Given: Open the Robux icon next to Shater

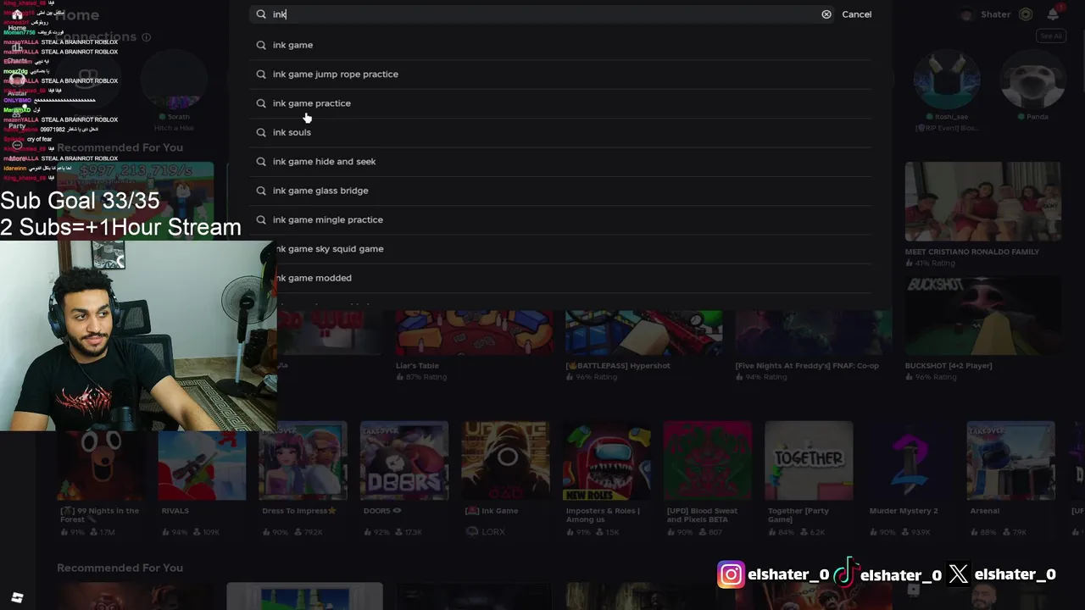Looking at the screenshot, I should tap(1026, 14).
